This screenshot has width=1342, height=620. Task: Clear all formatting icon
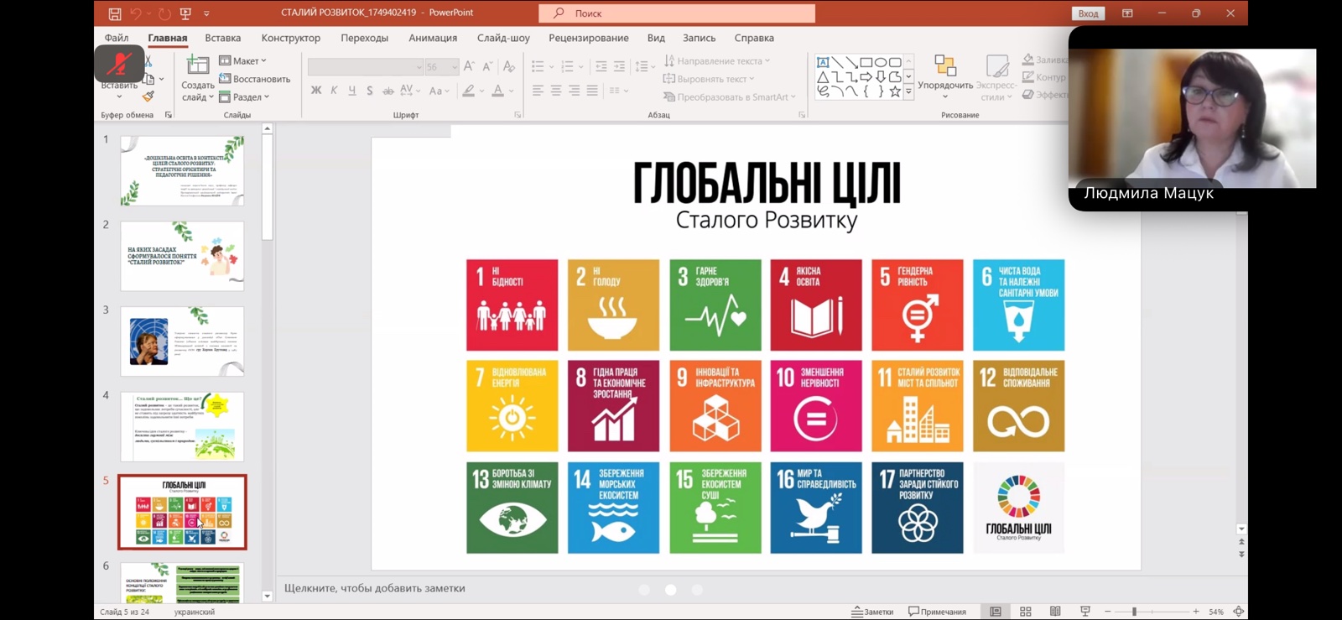click(x=508, y=66)
